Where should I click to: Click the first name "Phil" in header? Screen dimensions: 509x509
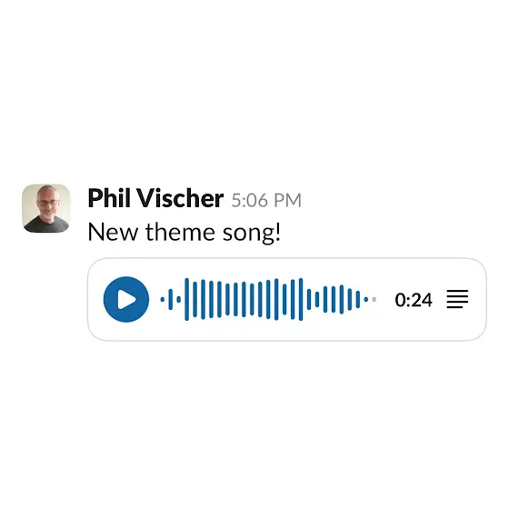pyautogui.click(x=109, y=198)
